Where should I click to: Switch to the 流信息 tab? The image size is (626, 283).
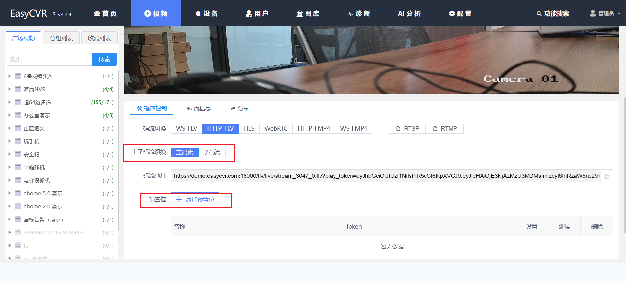point(199,108)
